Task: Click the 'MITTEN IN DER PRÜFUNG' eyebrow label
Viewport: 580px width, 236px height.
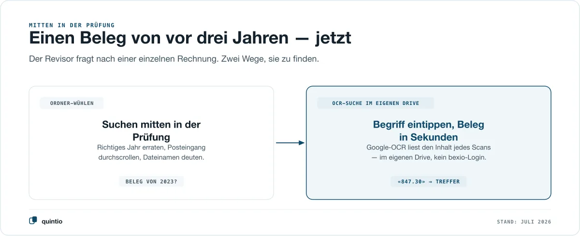Action: coord(72,25)
